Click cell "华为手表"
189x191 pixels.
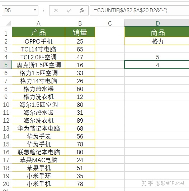pyautogui.click(x=38, y=136)
